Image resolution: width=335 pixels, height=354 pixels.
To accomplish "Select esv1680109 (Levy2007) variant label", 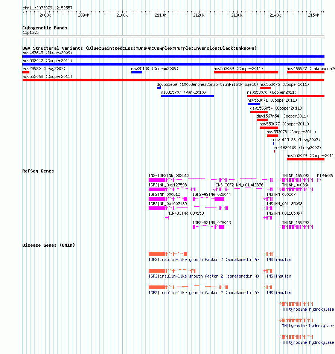I will [297, 148].
